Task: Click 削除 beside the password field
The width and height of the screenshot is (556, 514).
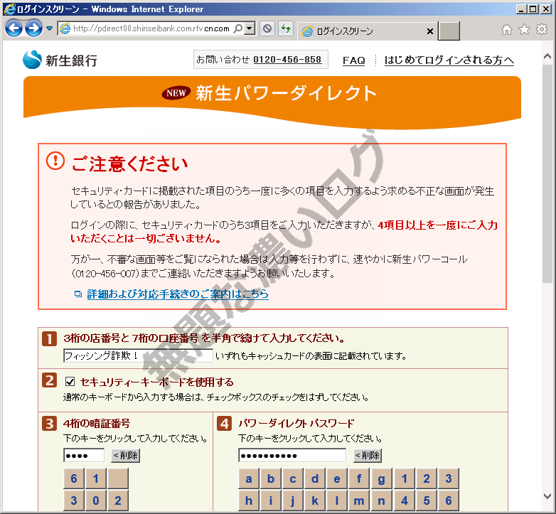Action: click(x=368, y=455)
